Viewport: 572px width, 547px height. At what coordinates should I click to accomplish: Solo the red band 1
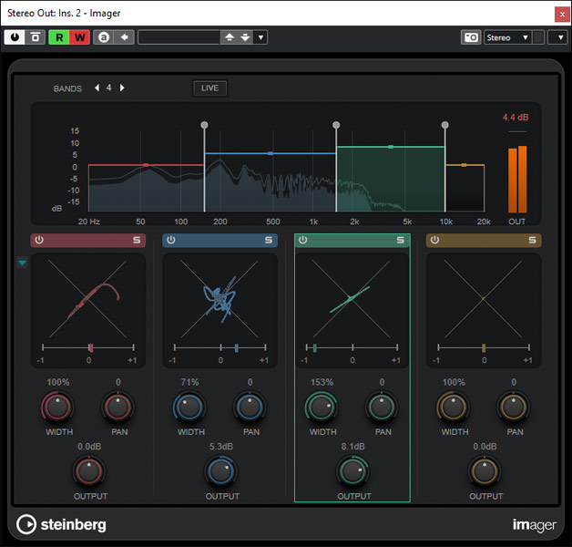tap(137, 241)
